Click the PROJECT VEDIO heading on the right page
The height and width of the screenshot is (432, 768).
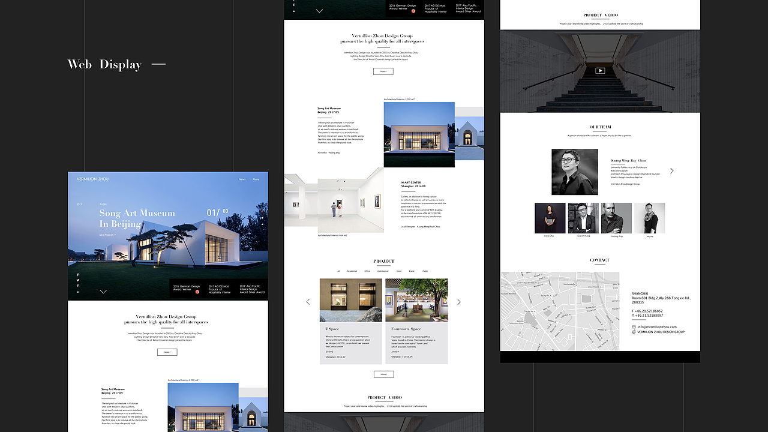[x=601, y=15]
